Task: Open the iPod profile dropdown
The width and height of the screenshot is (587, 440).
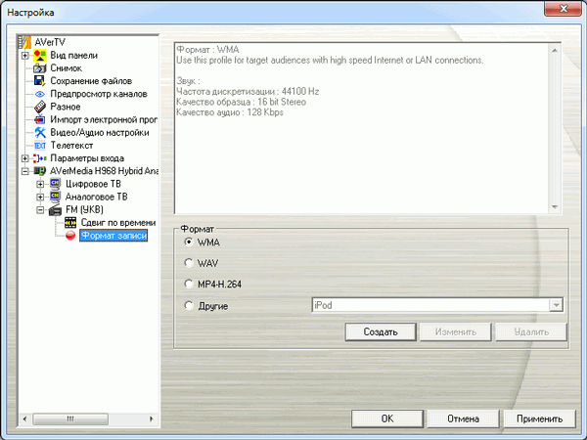Action: click(556, 305)
